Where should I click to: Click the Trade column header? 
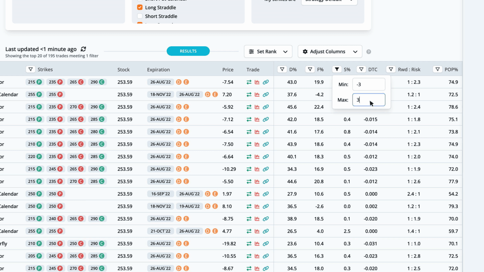253,70
